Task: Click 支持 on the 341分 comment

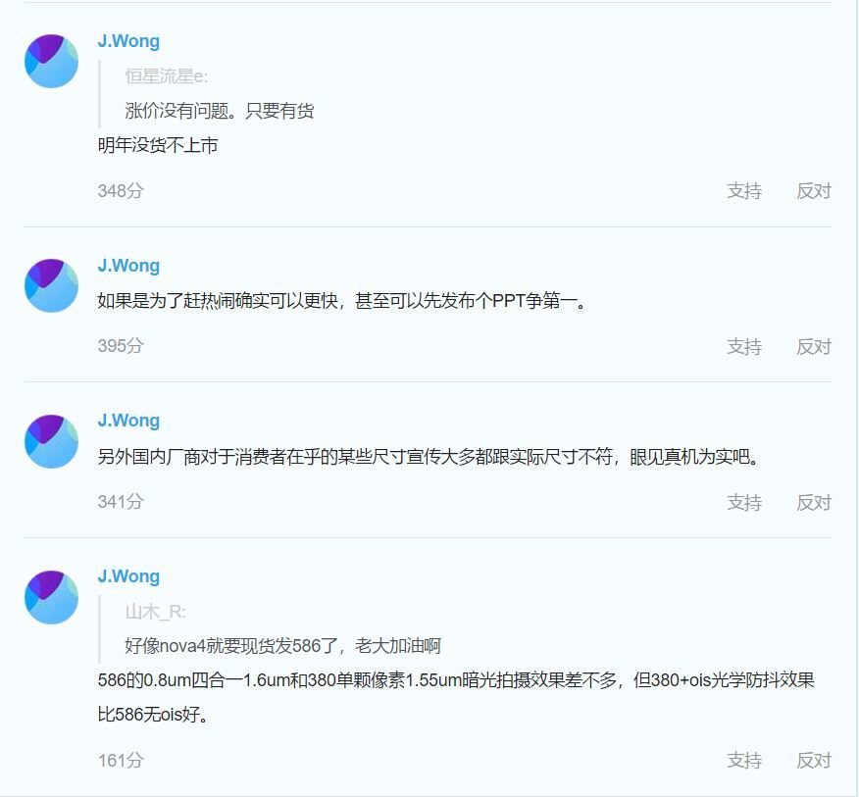Action: pyautogui.click(x=746, y=502)
